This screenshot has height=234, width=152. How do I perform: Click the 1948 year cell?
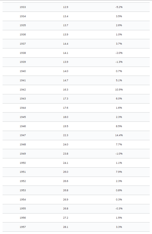(23, 145)
